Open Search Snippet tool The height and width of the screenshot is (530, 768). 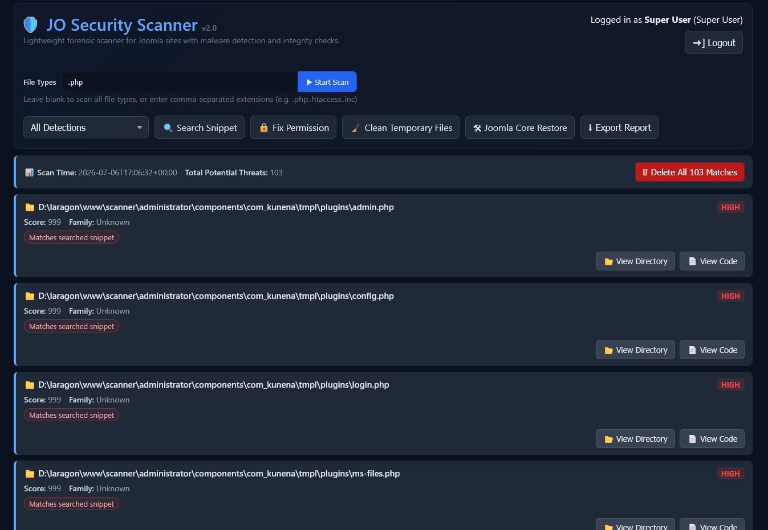click(x=200, y=128)
